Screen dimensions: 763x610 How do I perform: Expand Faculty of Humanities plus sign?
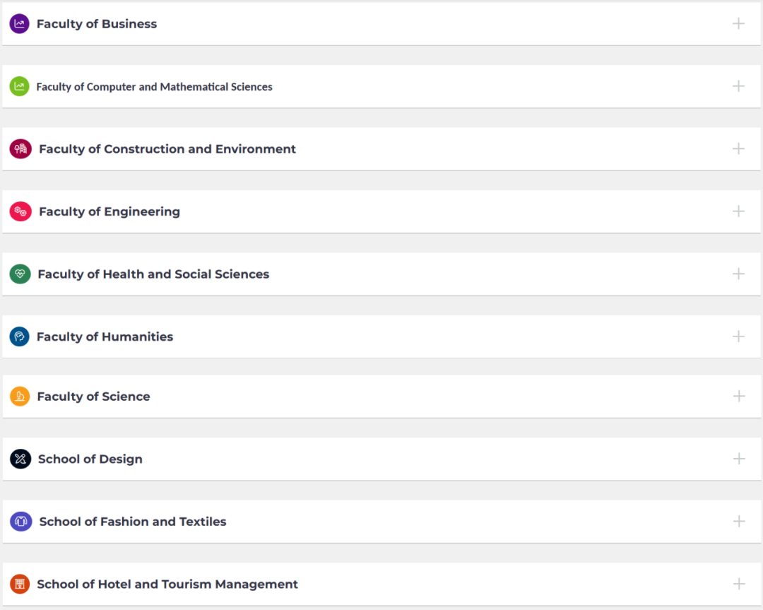tap(738, 336)
